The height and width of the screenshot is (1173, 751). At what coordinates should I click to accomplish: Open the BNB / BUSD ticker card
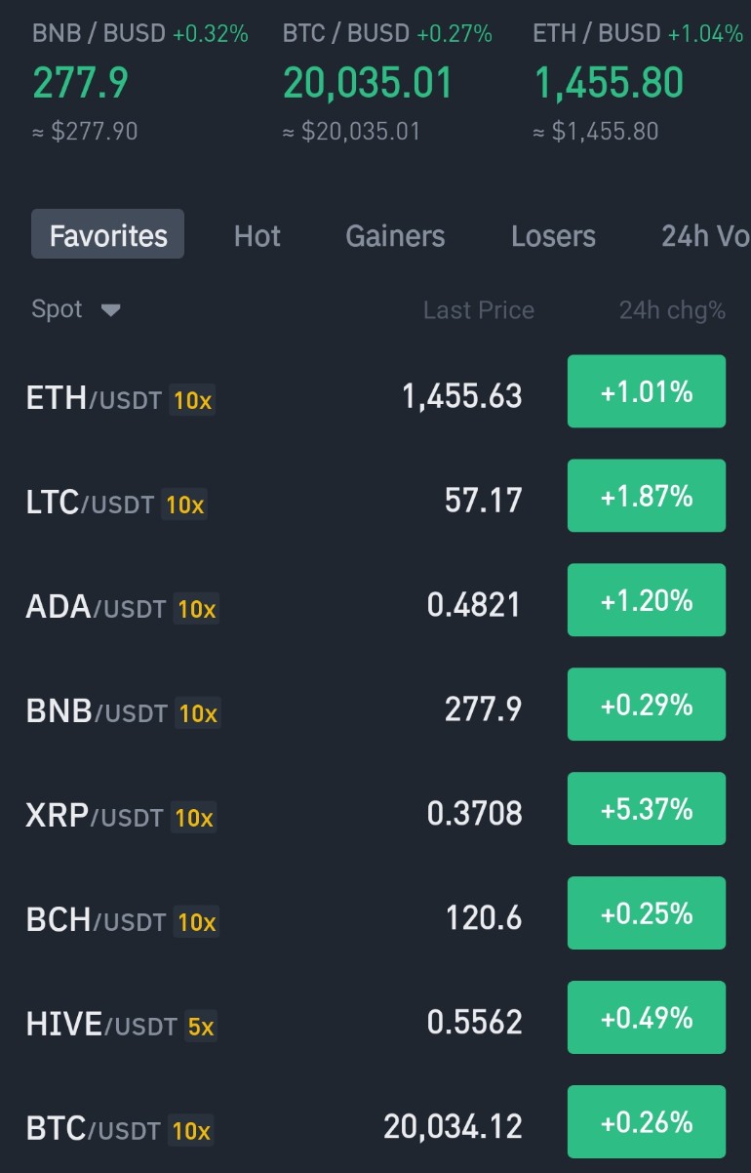[140, 82]
